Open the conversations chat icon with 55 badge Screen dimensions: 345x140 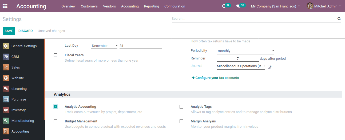[241, 6]
